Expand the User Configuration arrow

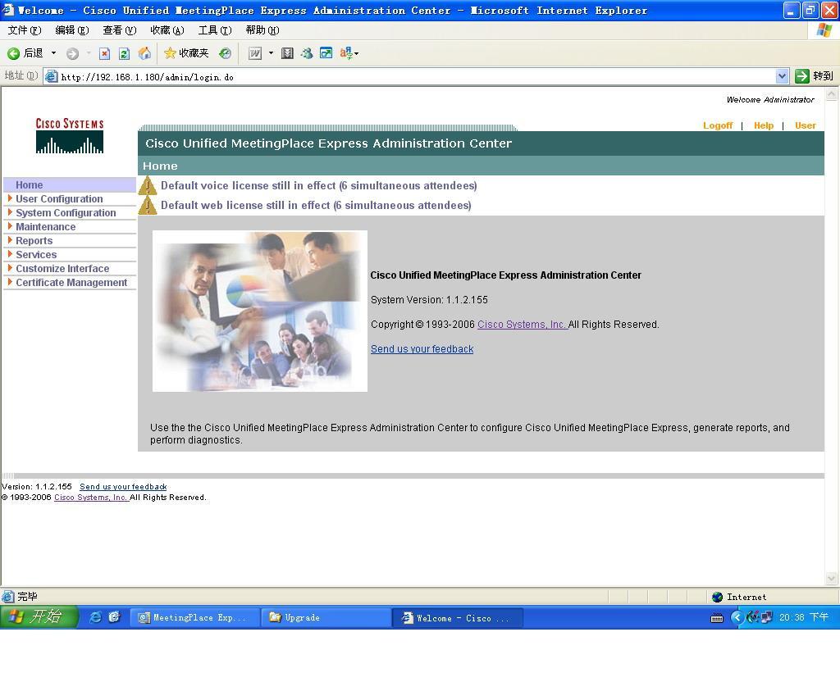tap(10, 198)
